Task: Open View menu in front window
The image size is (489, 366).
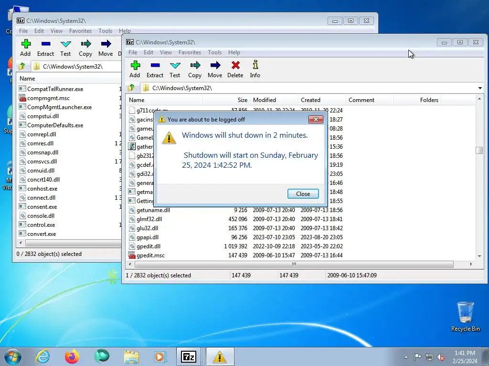Action: (x=166, y=52)
